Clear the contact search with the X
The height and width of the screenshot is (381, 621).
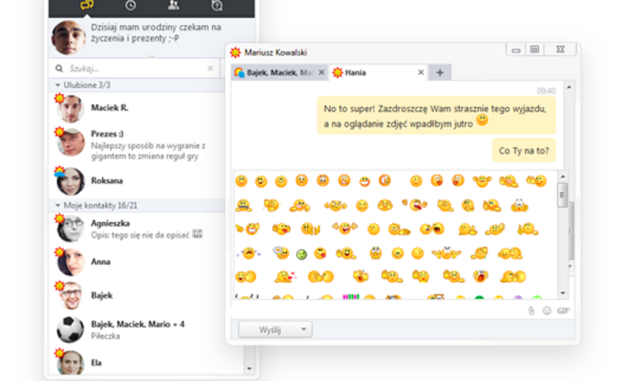[x=210, y=68]
